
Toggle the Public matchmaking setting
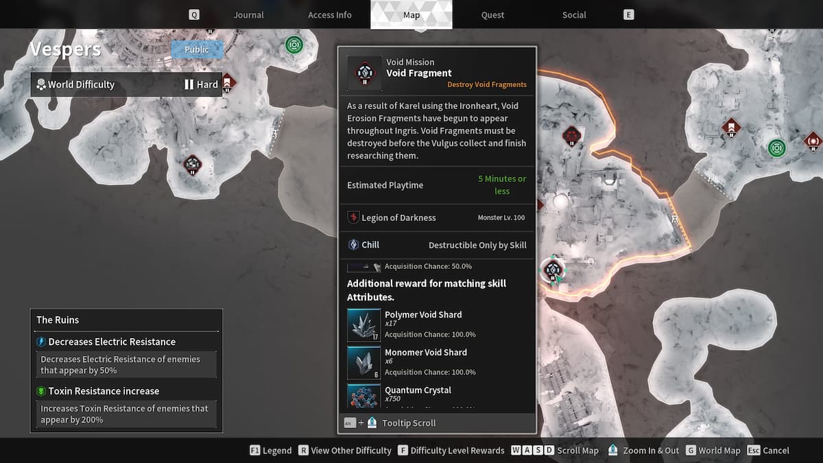point(196,49)
